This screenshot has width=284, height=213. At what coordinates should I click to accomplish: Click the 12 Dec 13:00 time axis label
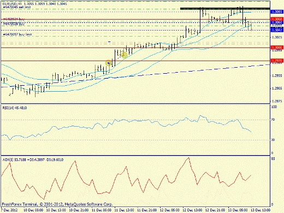(x=193, y=210)
